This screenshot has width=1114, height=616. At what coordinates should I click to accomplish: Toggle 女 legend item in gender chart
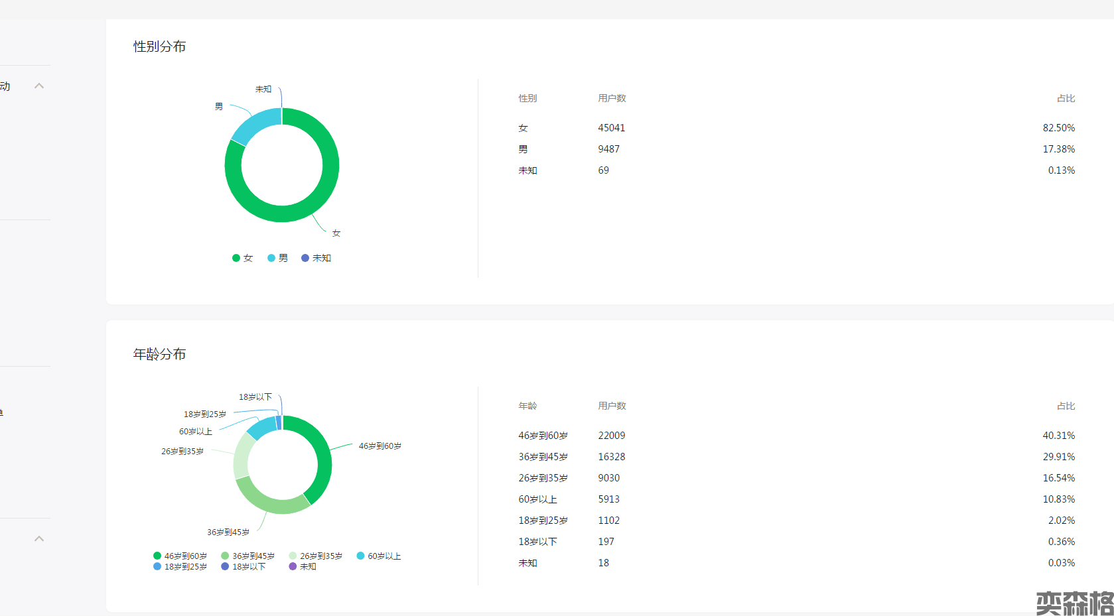[x=242, y=258]
